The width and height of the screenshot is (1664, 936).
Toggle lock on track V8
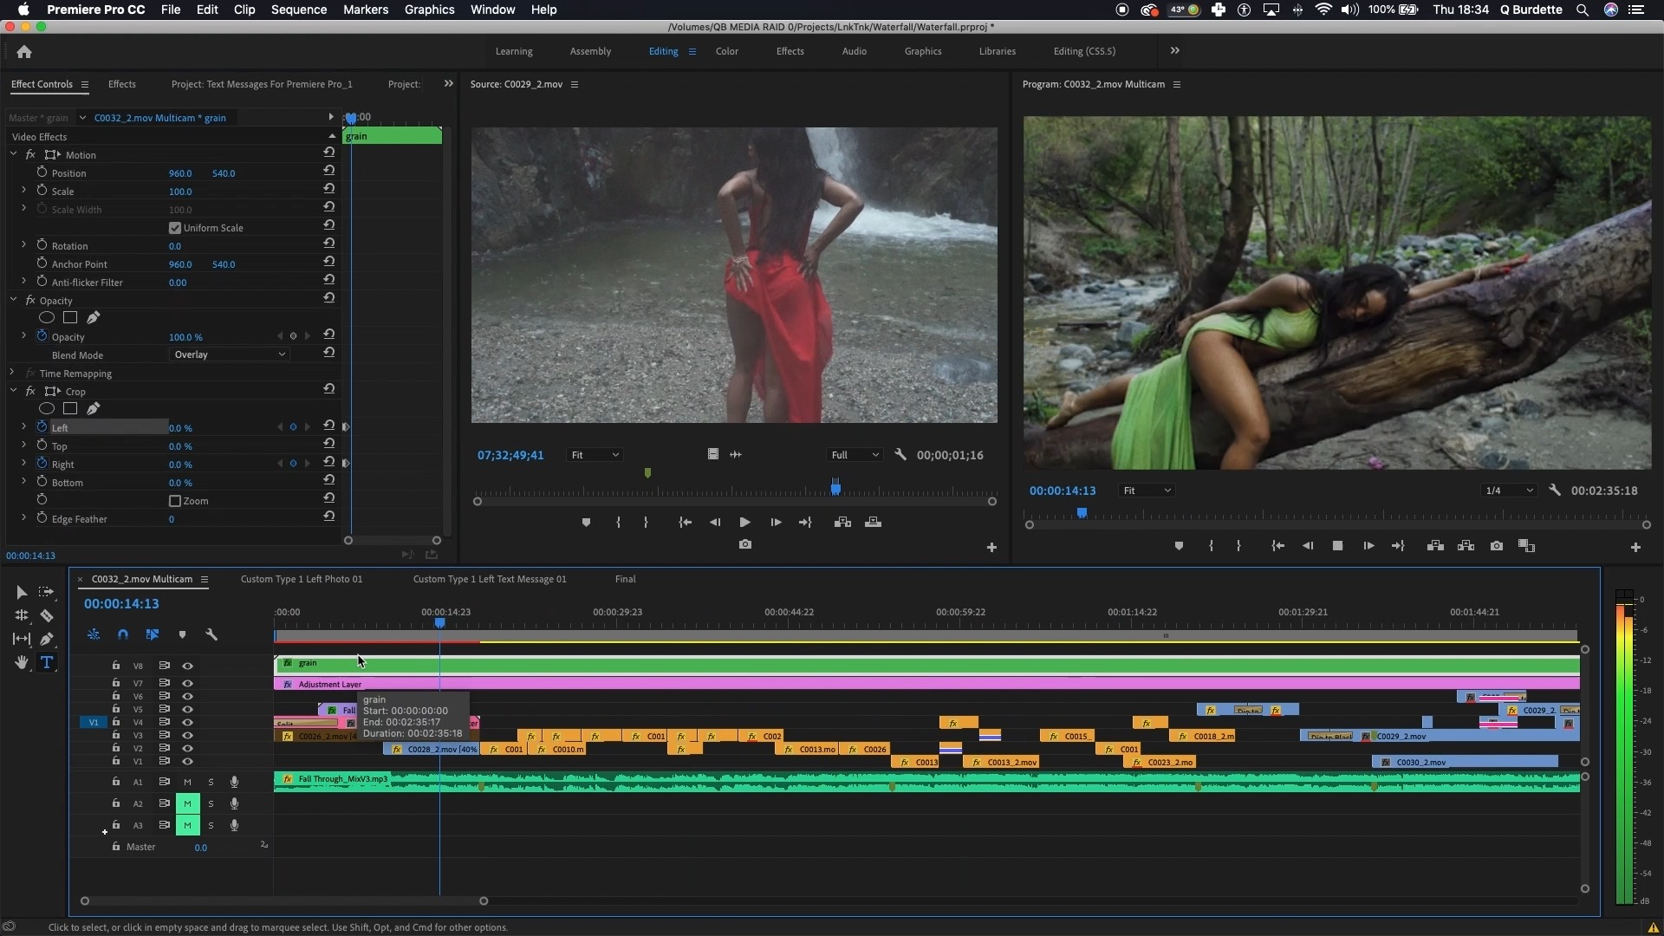tap(115, 665)
